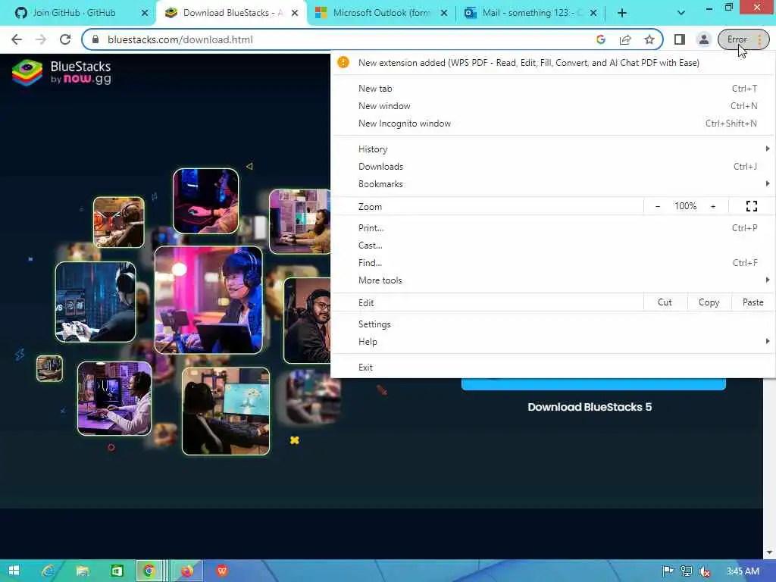776x582 pixels.
Task: Select the Download BlueStacks tab
Action: [x=233, y=13]
